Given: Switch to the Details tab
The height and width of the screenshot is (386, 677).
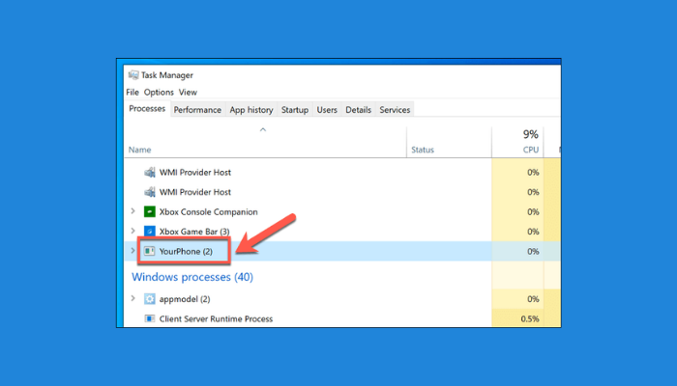Looking at the screenshot, I should [x=359, y=110].
